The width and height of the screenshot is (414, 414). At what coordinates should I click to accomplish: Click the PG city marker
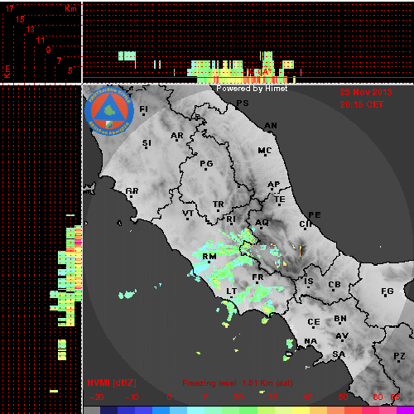click(205, 169)
